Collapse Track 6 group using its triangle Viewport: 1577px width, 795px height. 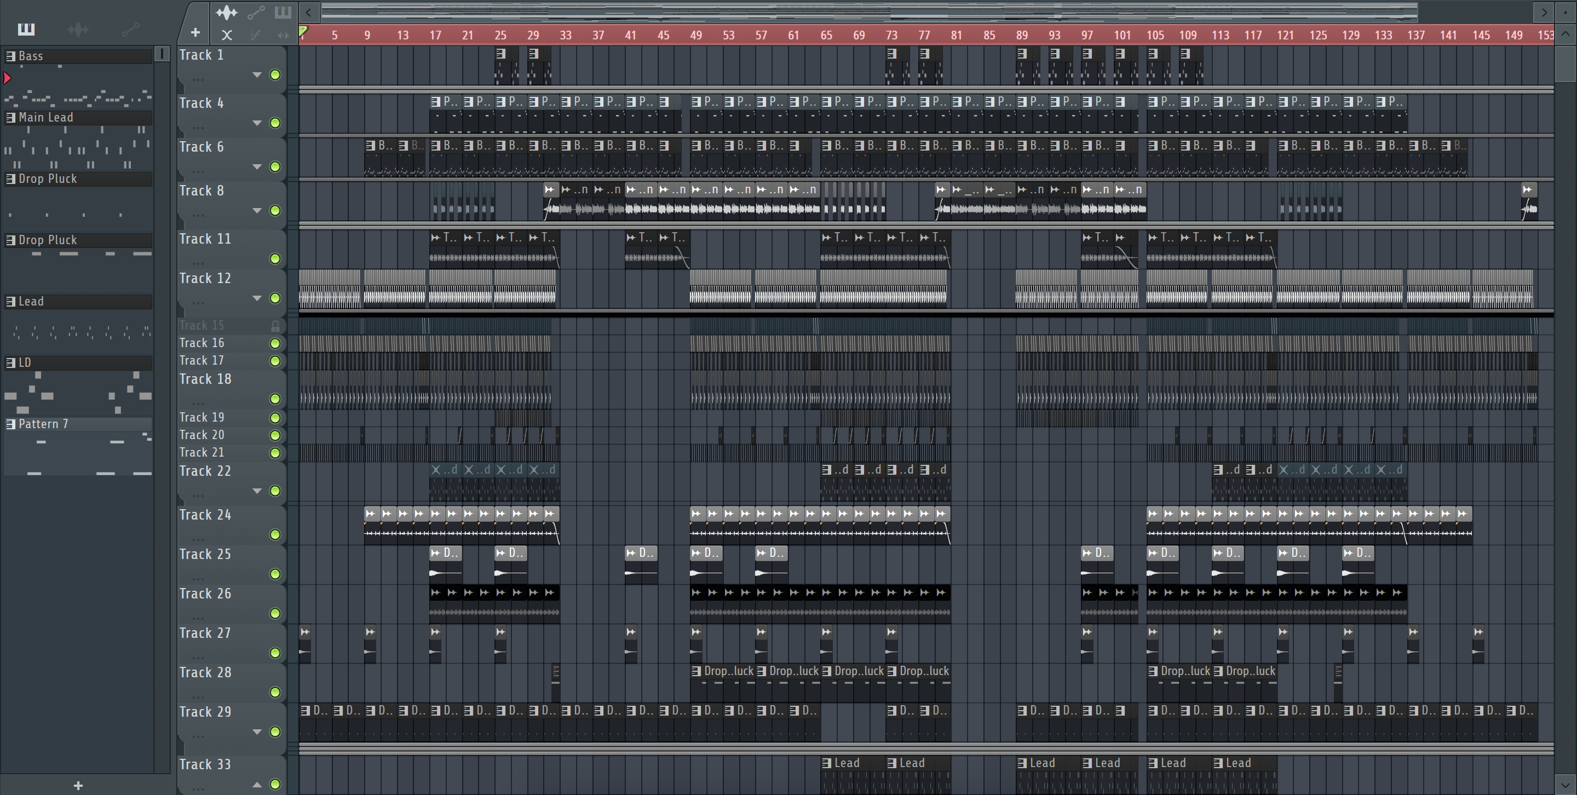point(257,166)
